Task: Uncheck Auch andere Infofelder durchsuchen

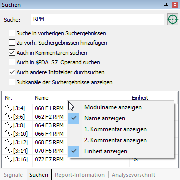Action: [12, 72]
